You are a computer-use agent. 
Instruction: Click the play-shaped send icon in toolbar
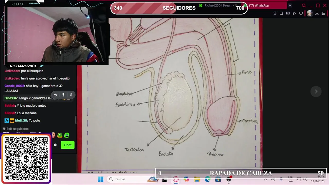tap(294, 13)
